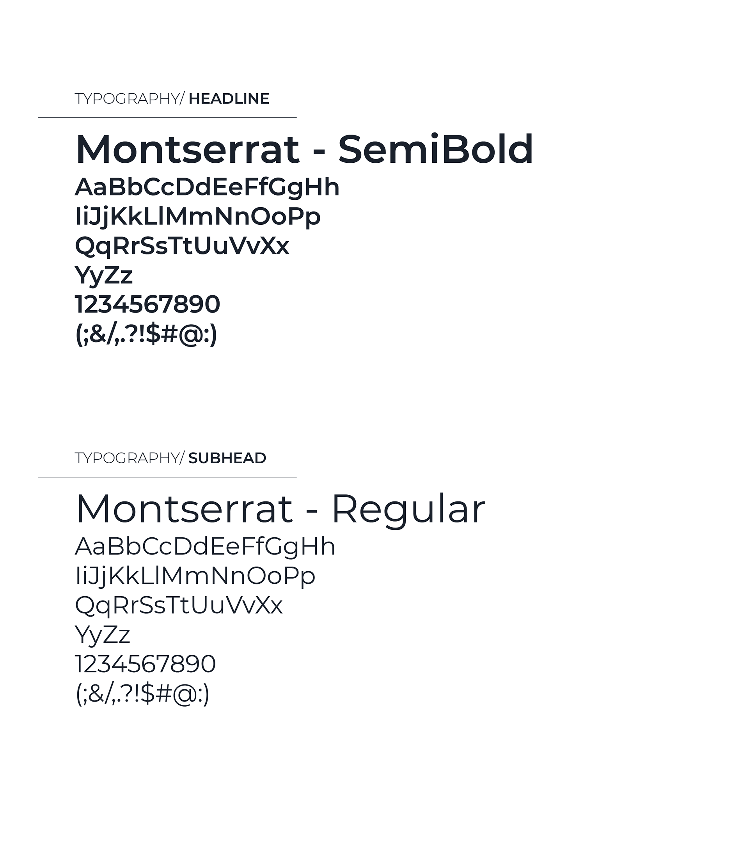Click the SemiBold YyZz line
The image size is (749, 844).
click(x=104, y=275)
